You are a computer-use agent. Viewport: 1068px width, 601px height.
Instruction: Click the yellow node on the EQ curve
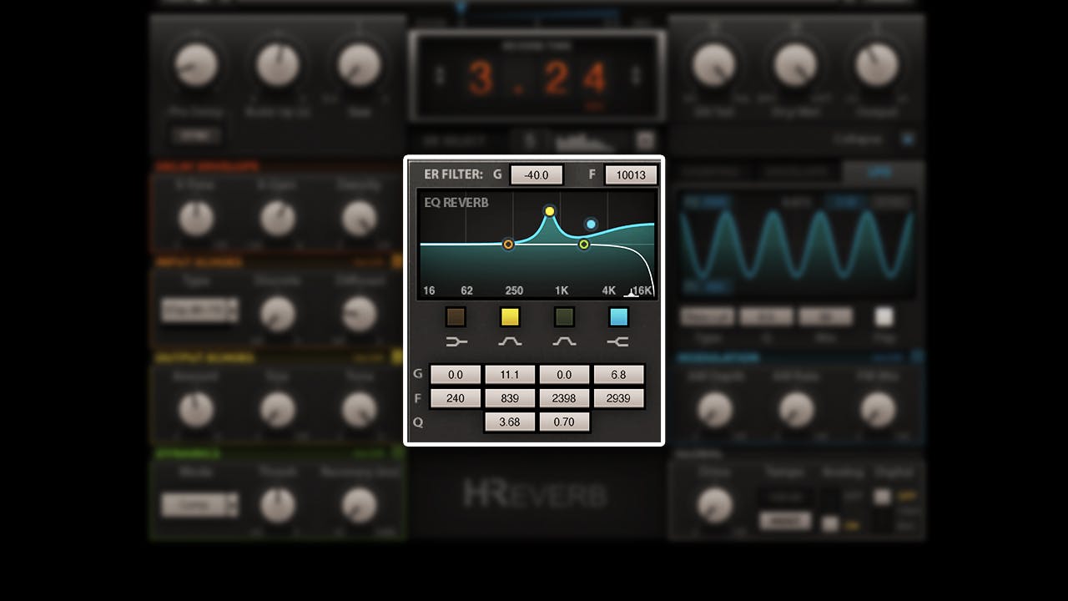pyautogui.click(x=550, y=211)
